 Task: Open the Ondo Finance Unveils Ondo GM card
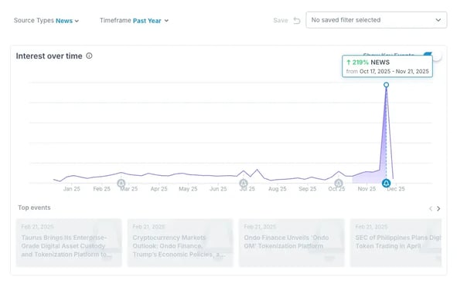292,242
